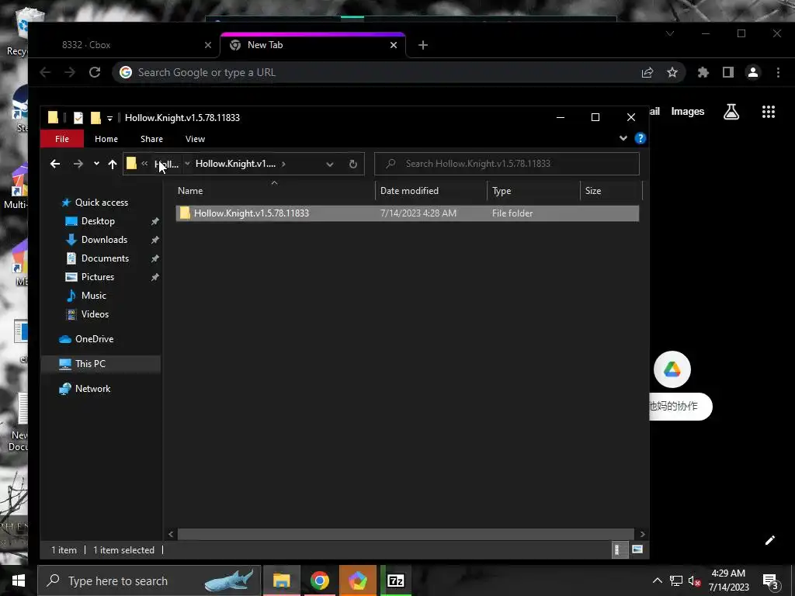Click the Properties quick access toolbar icon
This screenshot has width=795, height=596.
point(78,118)
